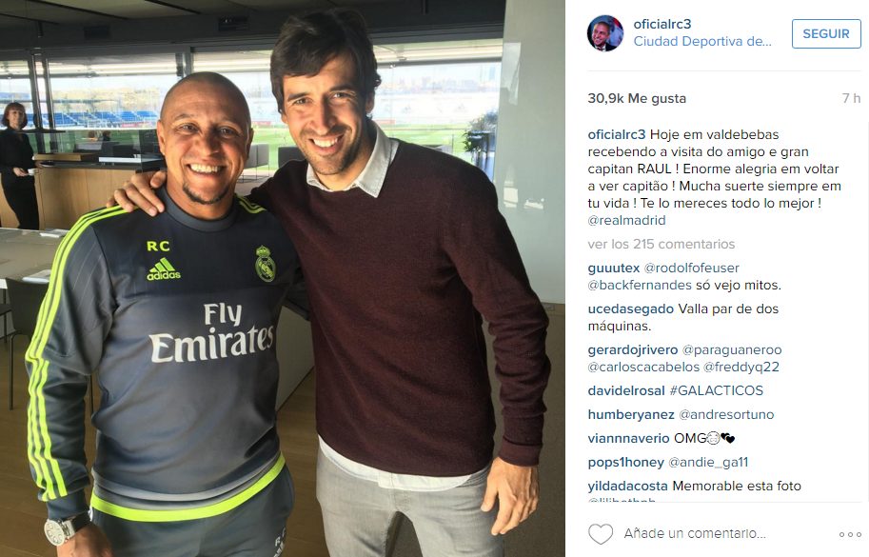Image resolution: width=869 pixels, height=557 pixels.
Task: Open commenter viannnaverio's profile
Action: pos(628,438)
